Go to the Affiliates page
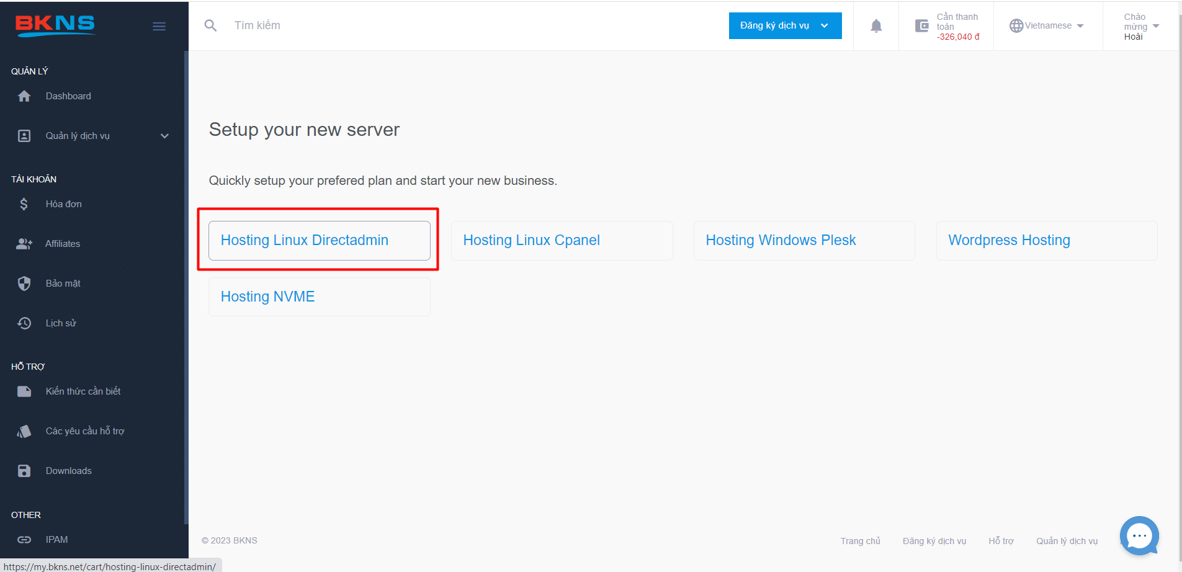Image resolution: width=1182 pixels, height=572 pixels. (x=63, y=244)
